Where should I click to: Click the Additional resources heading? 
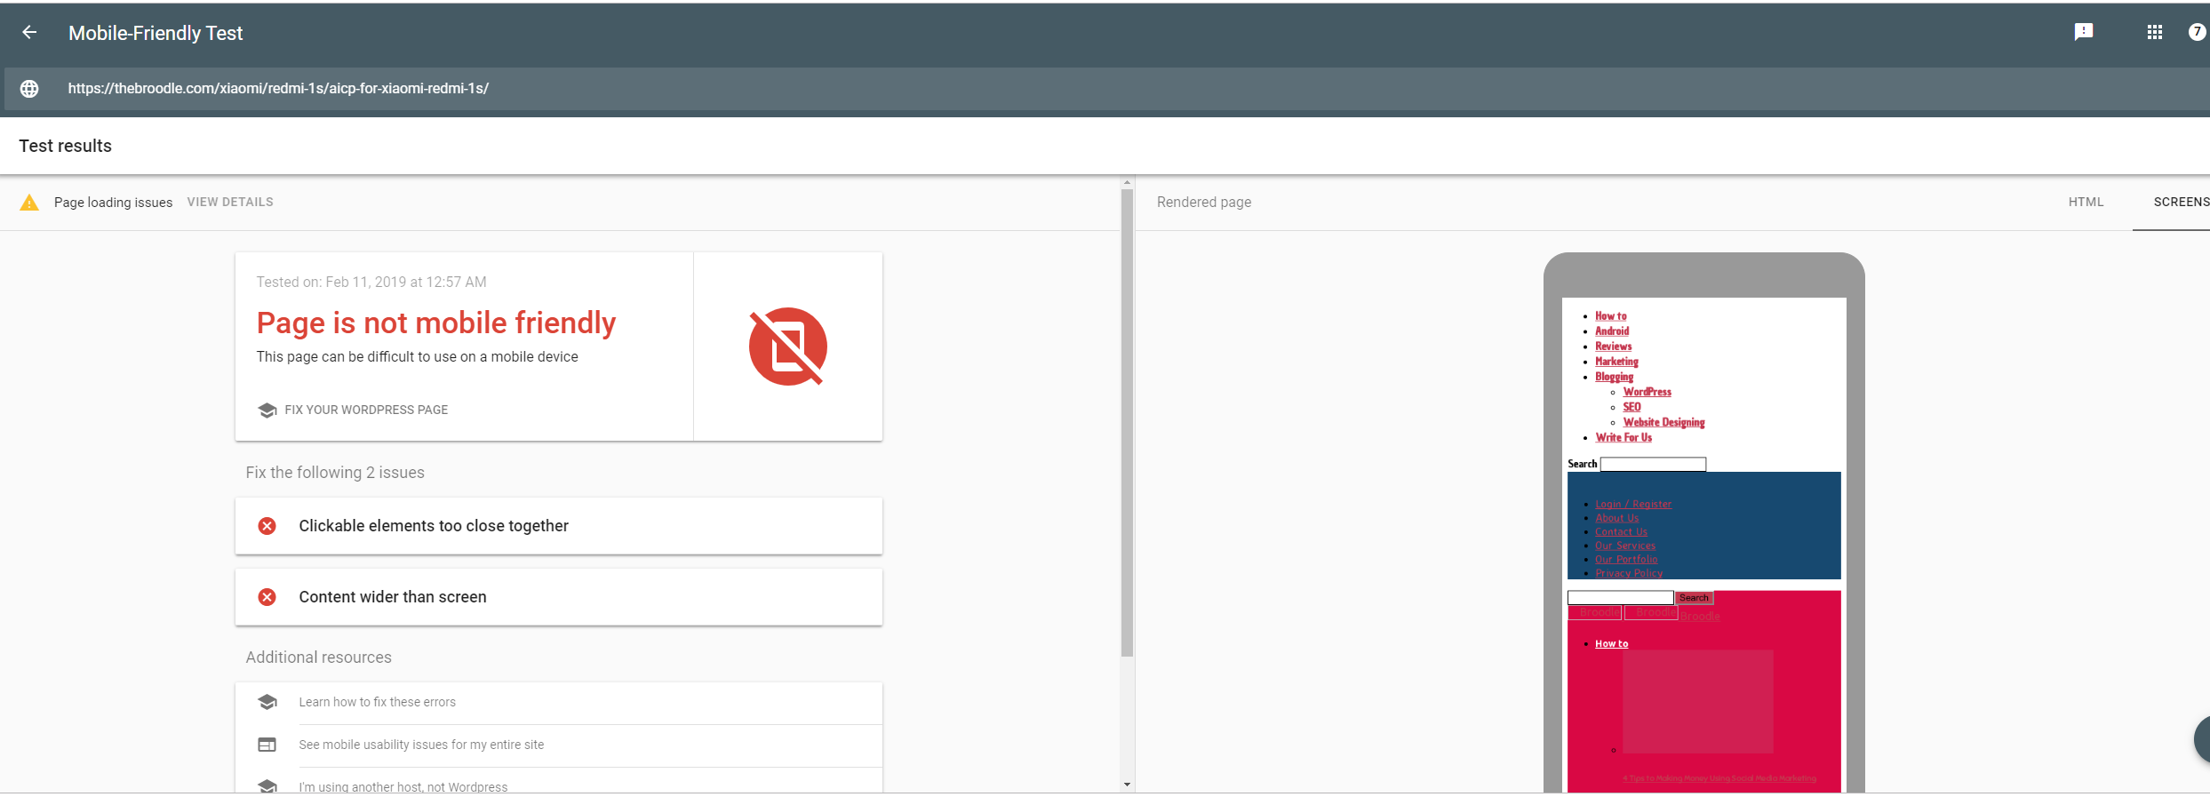(319, 658)
